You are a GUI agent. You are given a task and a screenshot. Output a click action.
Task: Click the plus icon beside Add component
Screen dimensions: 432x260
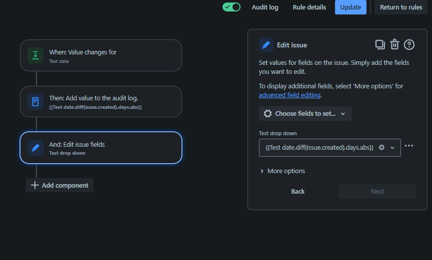click(x=34, y=185)
